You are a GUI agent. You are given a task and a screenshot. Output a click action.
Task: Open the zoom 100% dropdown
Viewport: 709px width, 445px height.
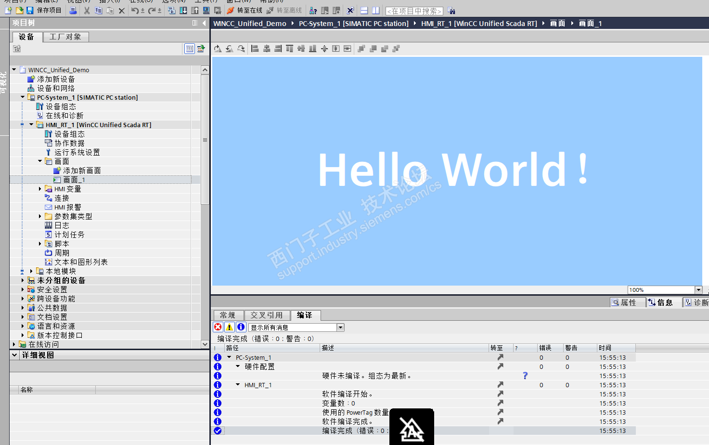pos(698,290)
